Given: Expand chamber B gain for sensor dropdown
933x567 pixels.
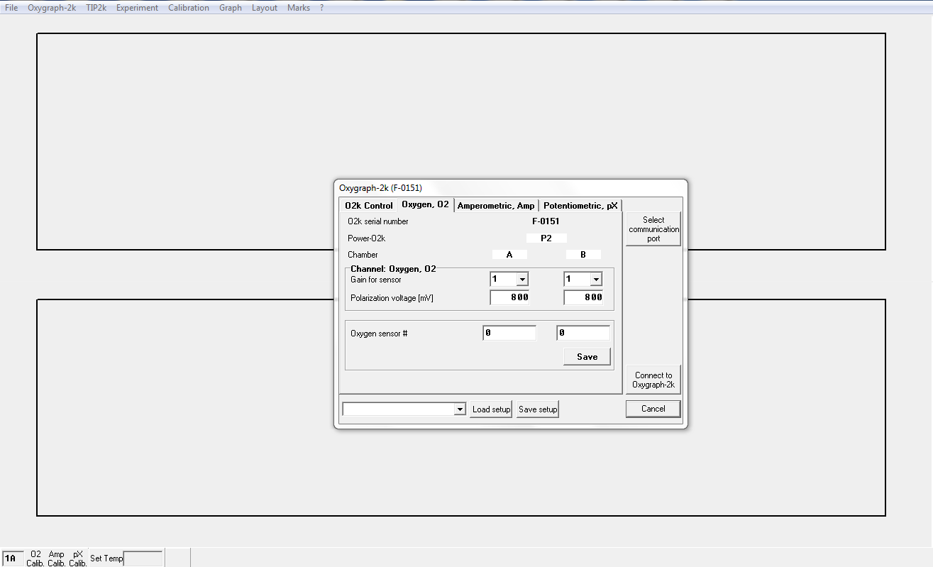Looking at the screenshot, I should (596, 280).
